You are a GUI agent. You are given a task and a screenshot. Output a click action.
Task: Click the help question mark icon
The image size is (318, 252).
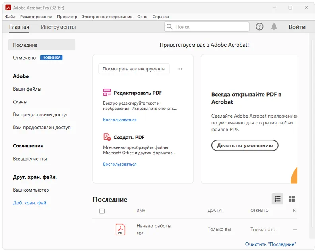tap(260, 27)
